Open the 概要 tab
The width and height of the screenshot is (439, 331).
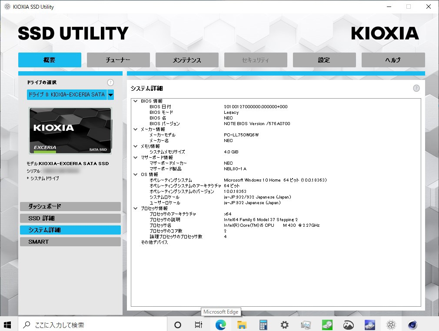(50, 60)
